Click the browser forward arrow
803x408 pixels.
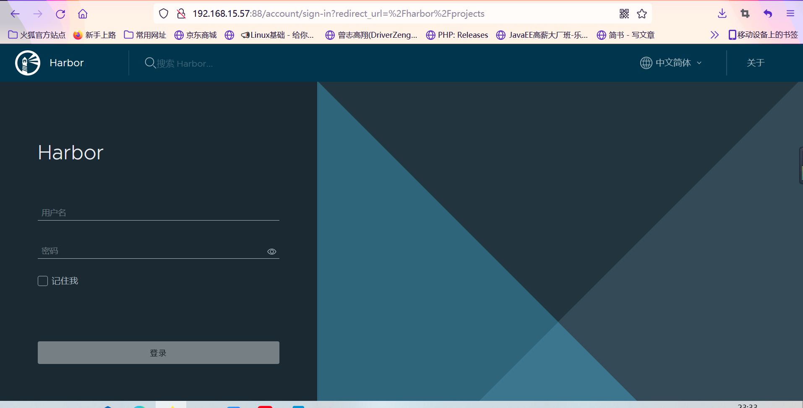point(38,14)
